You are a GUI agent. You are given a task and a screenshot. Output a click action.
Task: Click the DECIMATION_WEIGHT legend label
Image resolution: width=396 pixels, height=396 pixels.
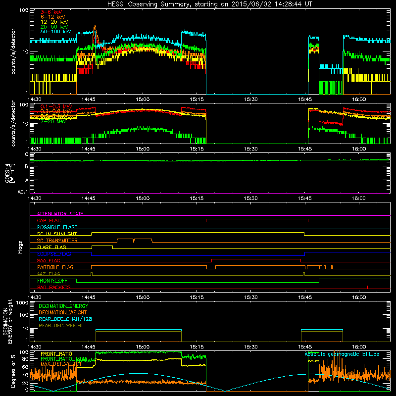(63, 312)
